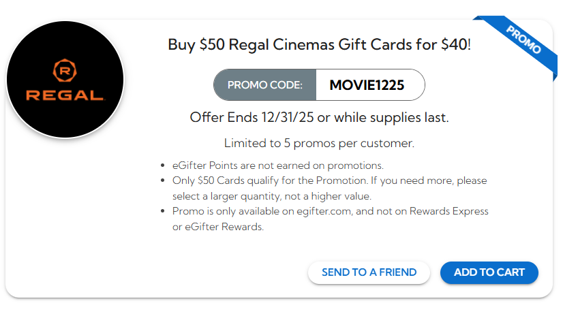Click the blue PROMO corner ribbon
563x316 pixels.
[x=523, y=41]
